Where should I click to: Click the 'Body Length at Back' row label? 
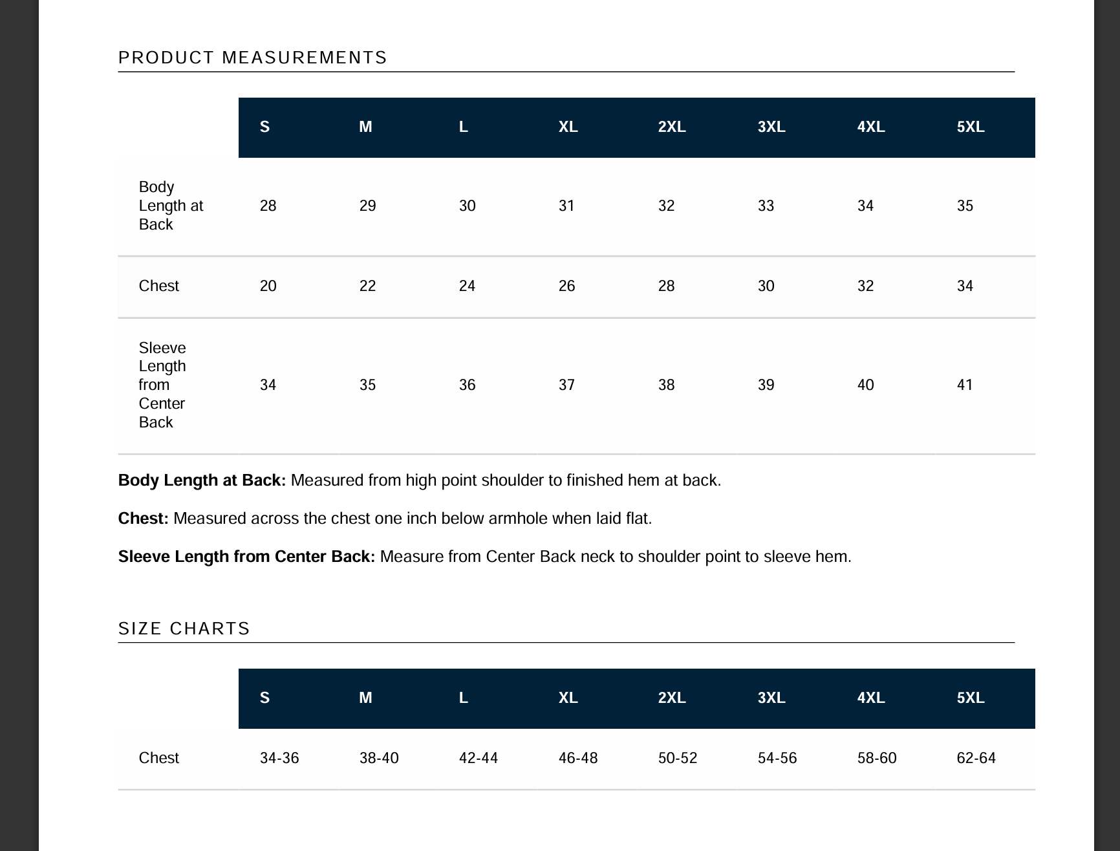pos(171,206)
